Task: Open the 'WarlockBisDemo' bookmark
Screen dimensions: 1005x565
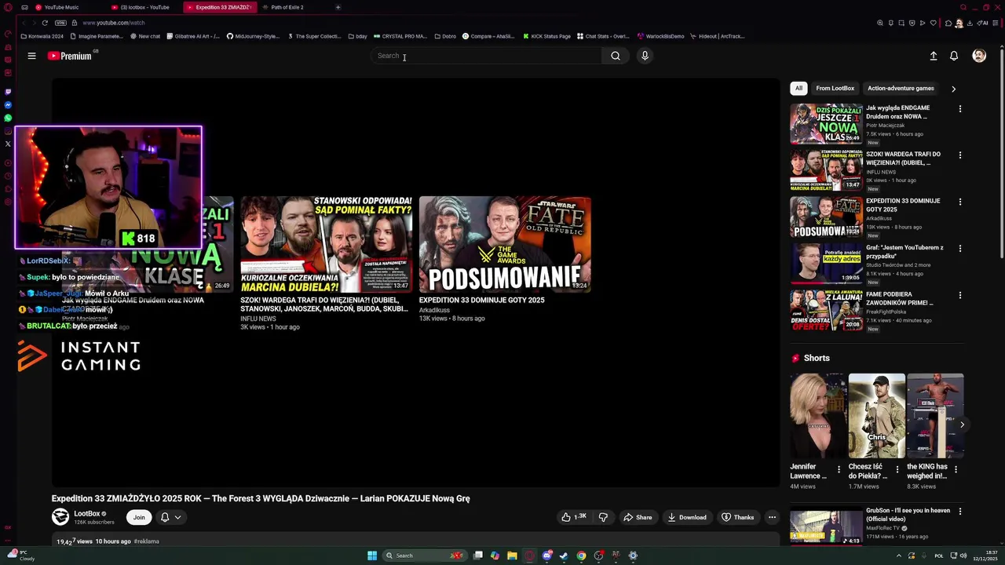Action: pyautogui.click(x=660, y=36)
